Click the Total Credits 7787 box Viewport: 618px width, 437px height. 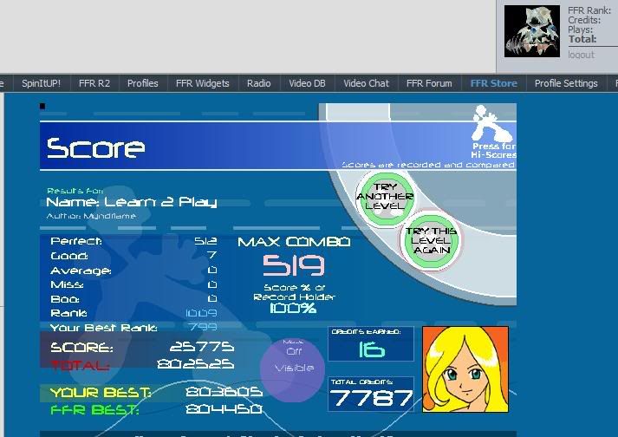(371, 395)
